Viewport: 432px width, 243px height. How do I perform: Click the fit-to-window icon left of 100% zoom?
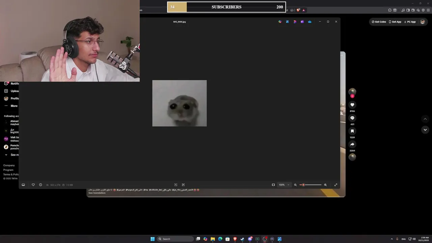(273, 185)
